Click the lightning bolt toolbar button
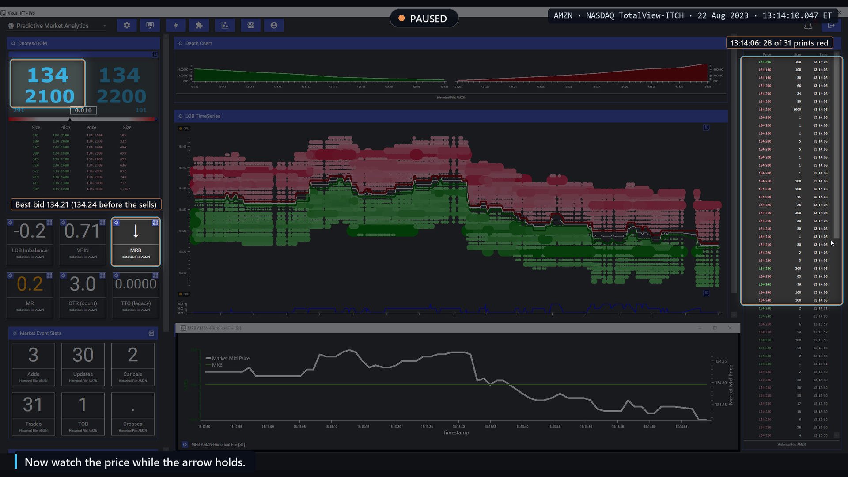The height and width of the screenshot is (477, 848). [x=176, y=26]
